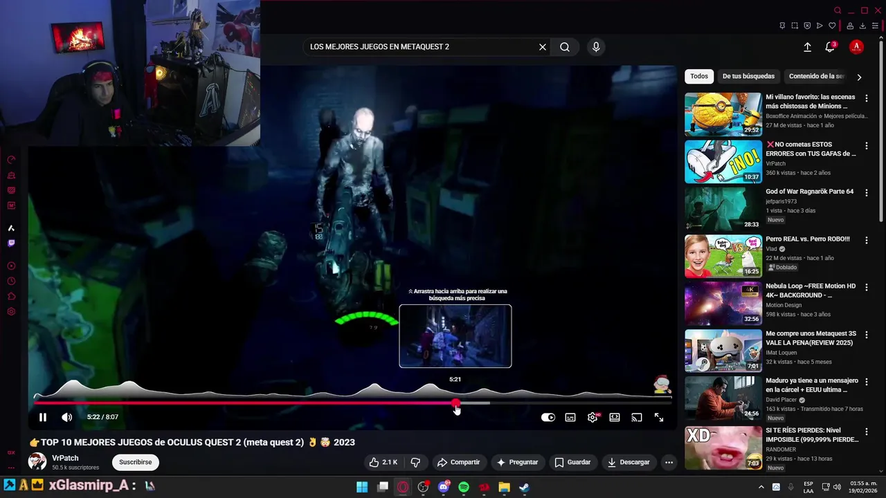The height and width of the screenshot is (498, 886).
Task: Start voice search with the microphone
Action: [596, 47]
